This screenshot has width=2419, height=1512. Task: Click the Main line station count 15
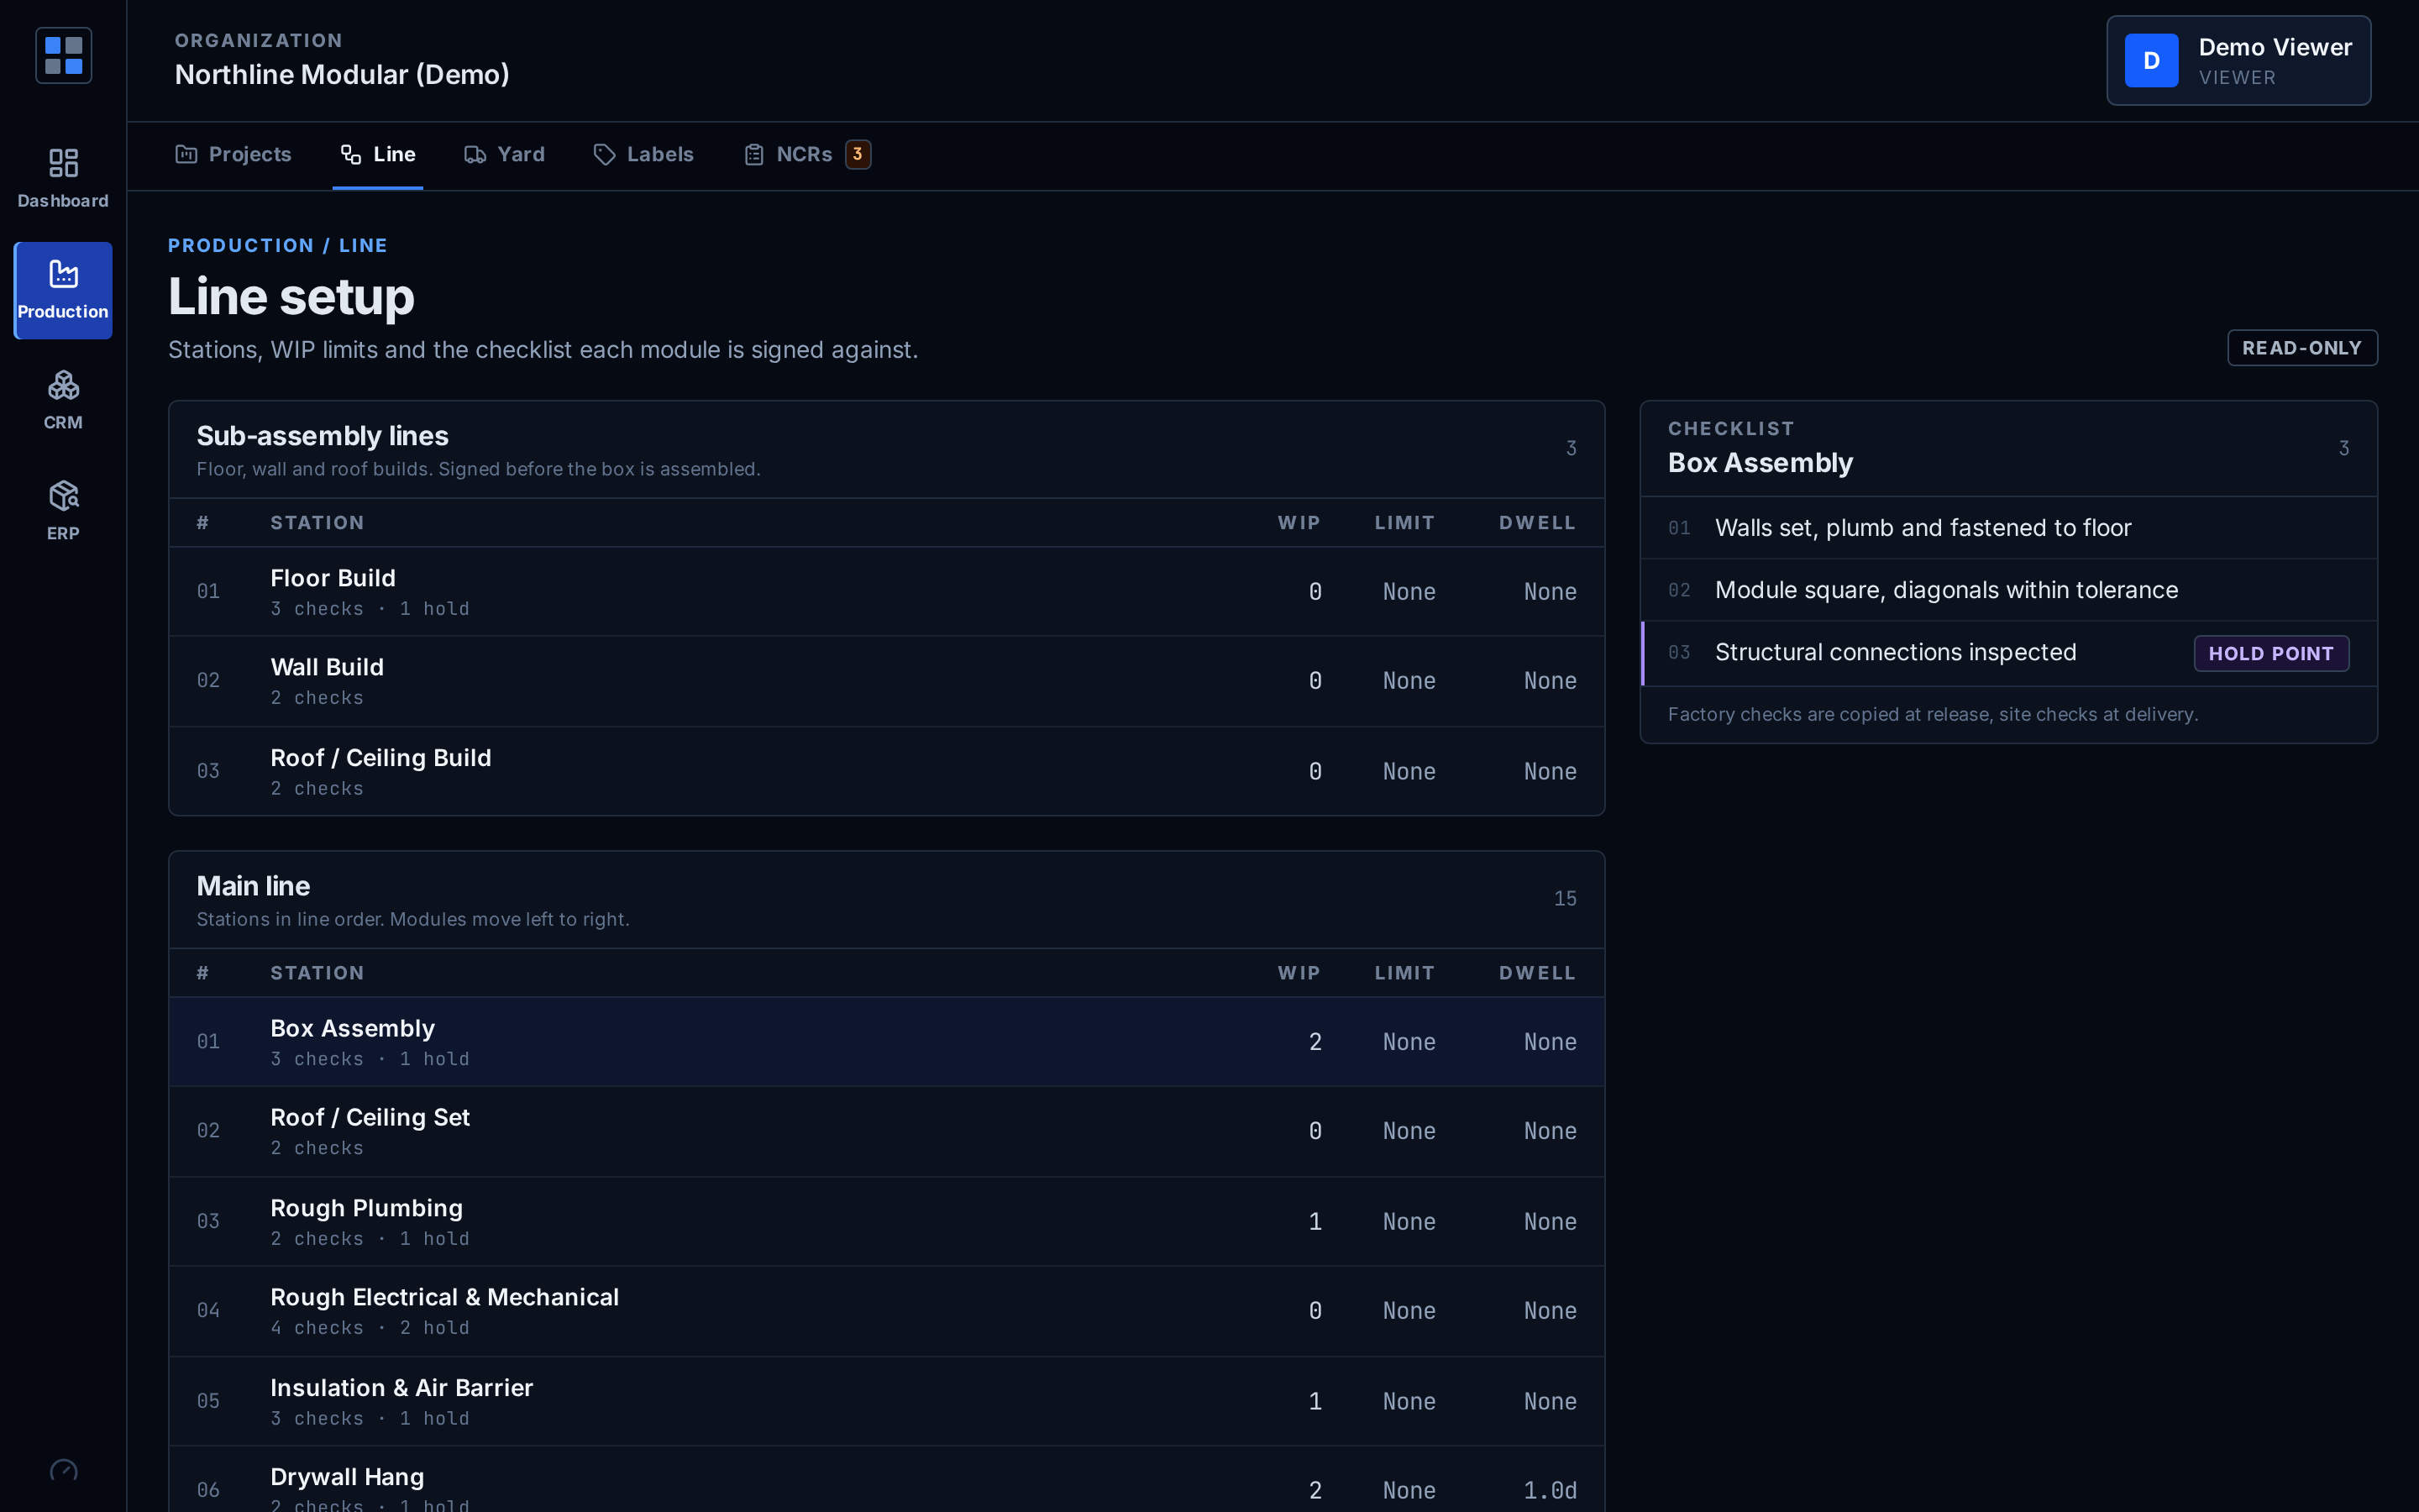click(x=1564, y=898)
